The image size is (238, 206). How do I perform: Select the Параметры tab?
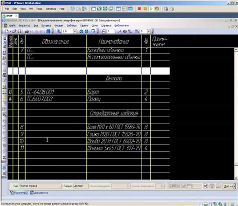[x=19, y=193]
